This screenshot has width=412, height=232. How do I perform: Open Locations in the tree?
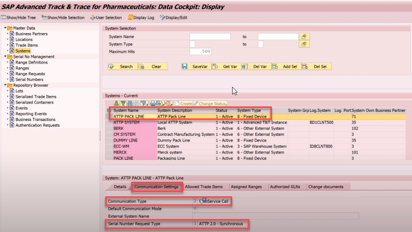coord(24,39)
